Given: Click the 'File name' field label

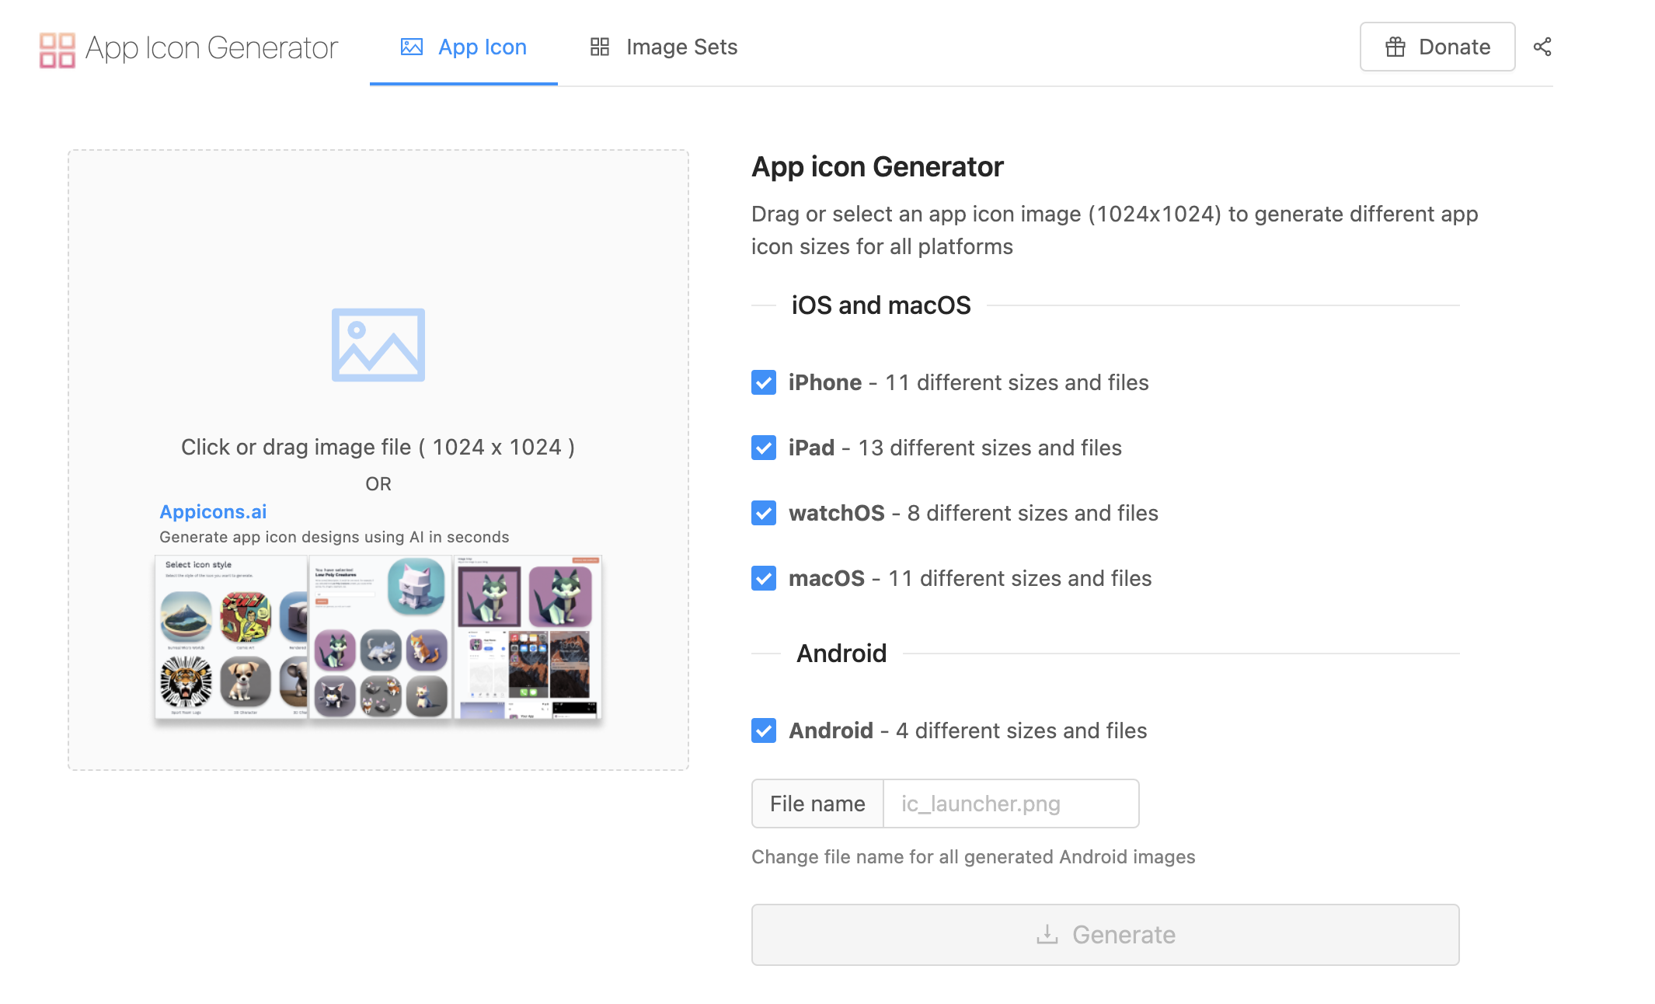Looking at the screenshot, I should [817, 804].
